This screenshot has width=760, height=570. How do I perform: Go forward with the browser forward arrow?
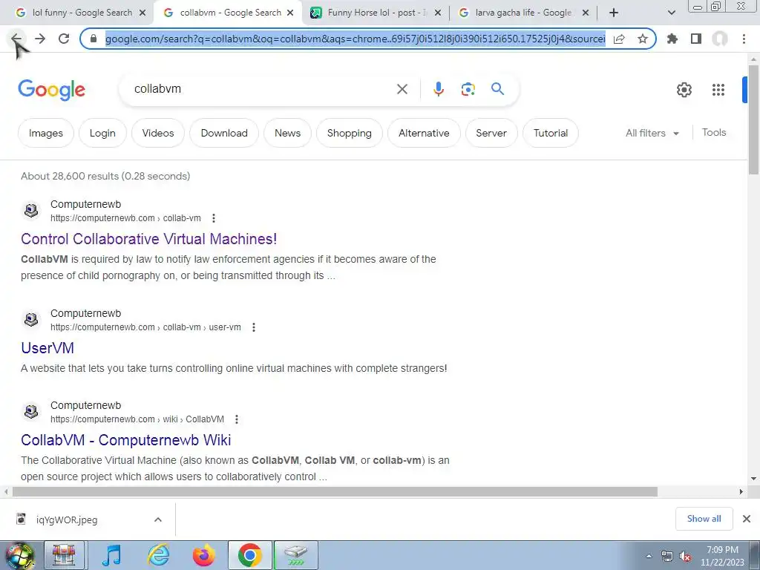tap(40, 39)
